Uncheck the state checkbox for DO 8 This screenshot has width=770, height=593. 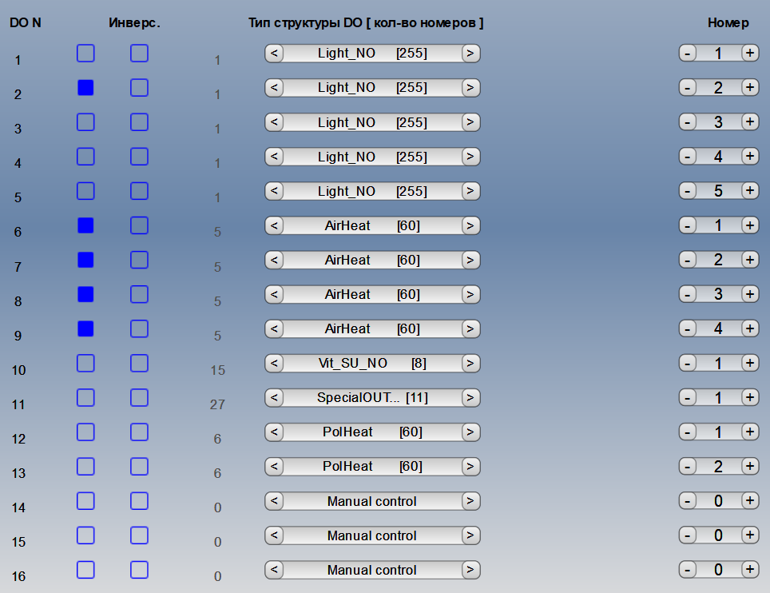click(85, 294)
